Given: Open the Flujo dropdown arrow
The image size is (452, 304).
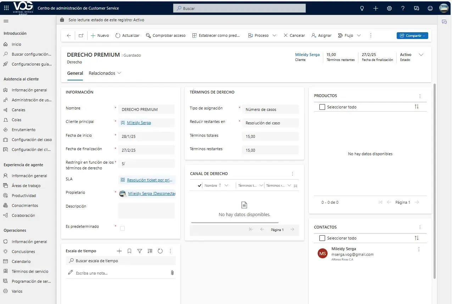Looking at the screenshot, I should click(359, 35).
